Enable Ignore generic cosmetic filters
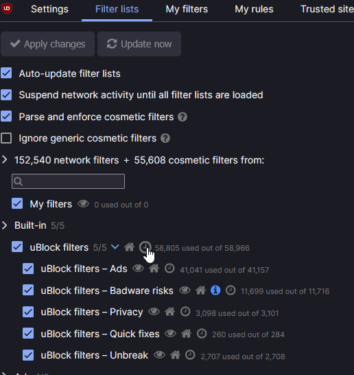The height and width of the screenshot is (375, 354). [x=6, y=138]
